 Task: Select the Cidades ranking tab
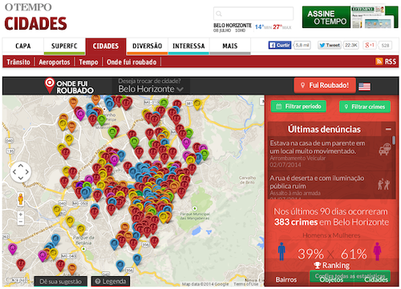(376, 279)
